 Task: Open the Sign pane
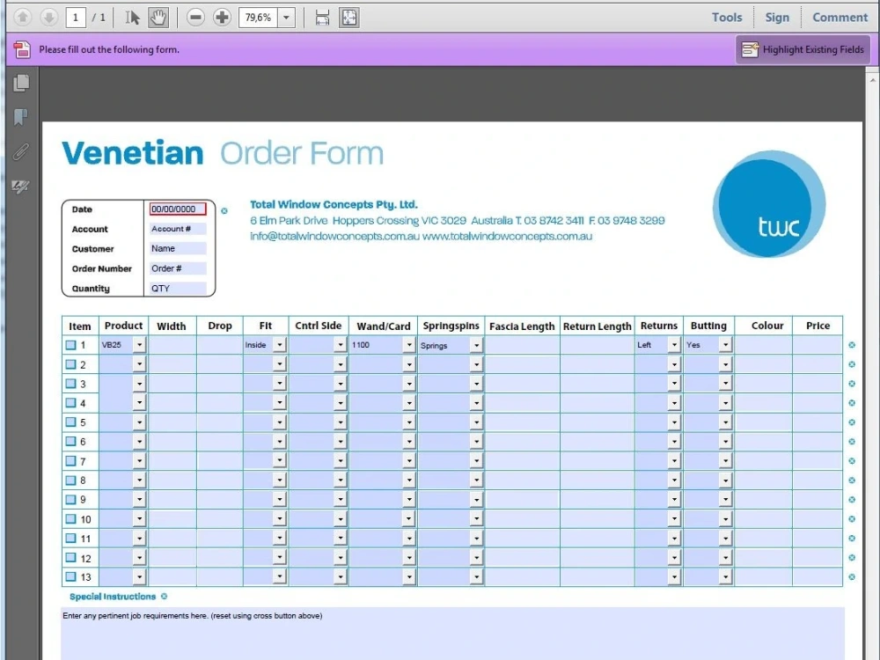777,18
